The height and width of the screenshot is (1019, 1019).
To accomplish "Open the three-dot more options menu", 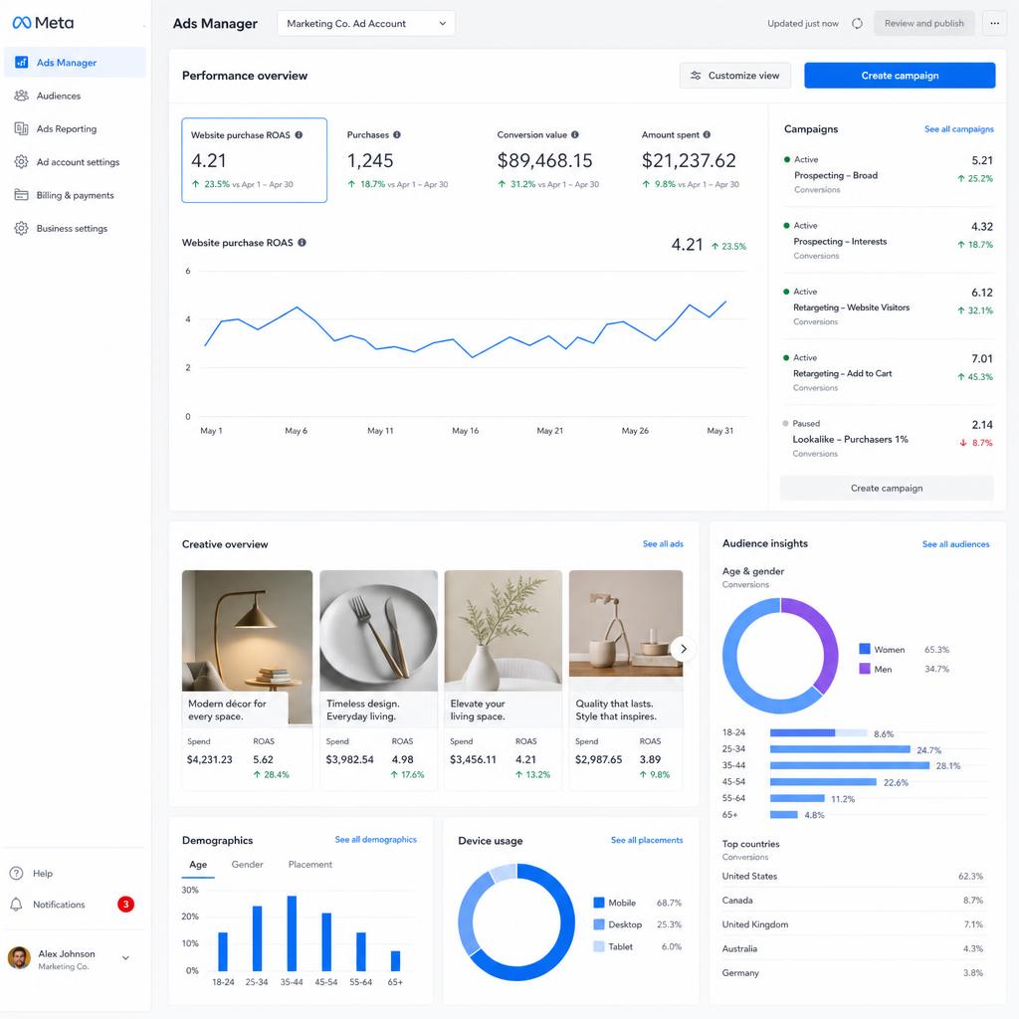I will click(x=994, y=24).
